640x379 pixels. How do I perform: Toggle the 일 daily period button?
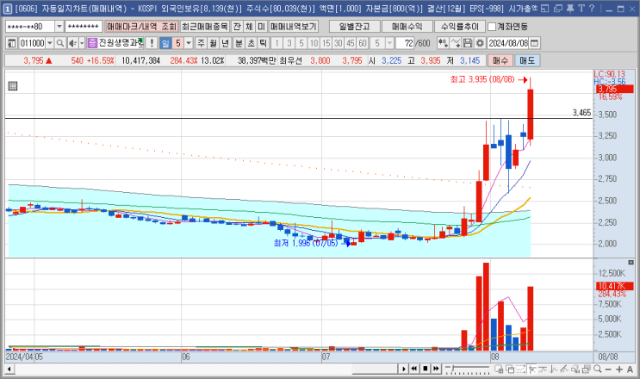[165, 43]
